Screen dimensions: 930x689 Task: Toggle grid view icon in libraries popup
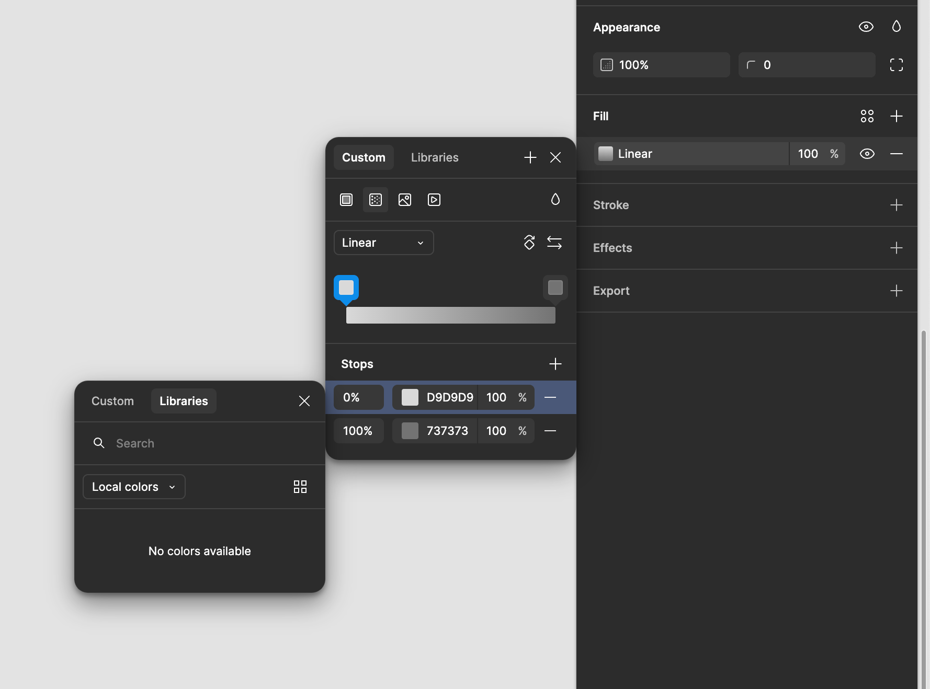click(x=300, y=487)
